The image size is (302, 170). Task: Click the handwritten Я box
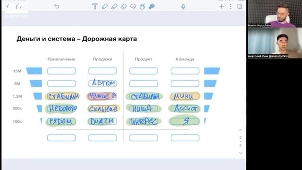pyautogui.click(x=185, y=121)
